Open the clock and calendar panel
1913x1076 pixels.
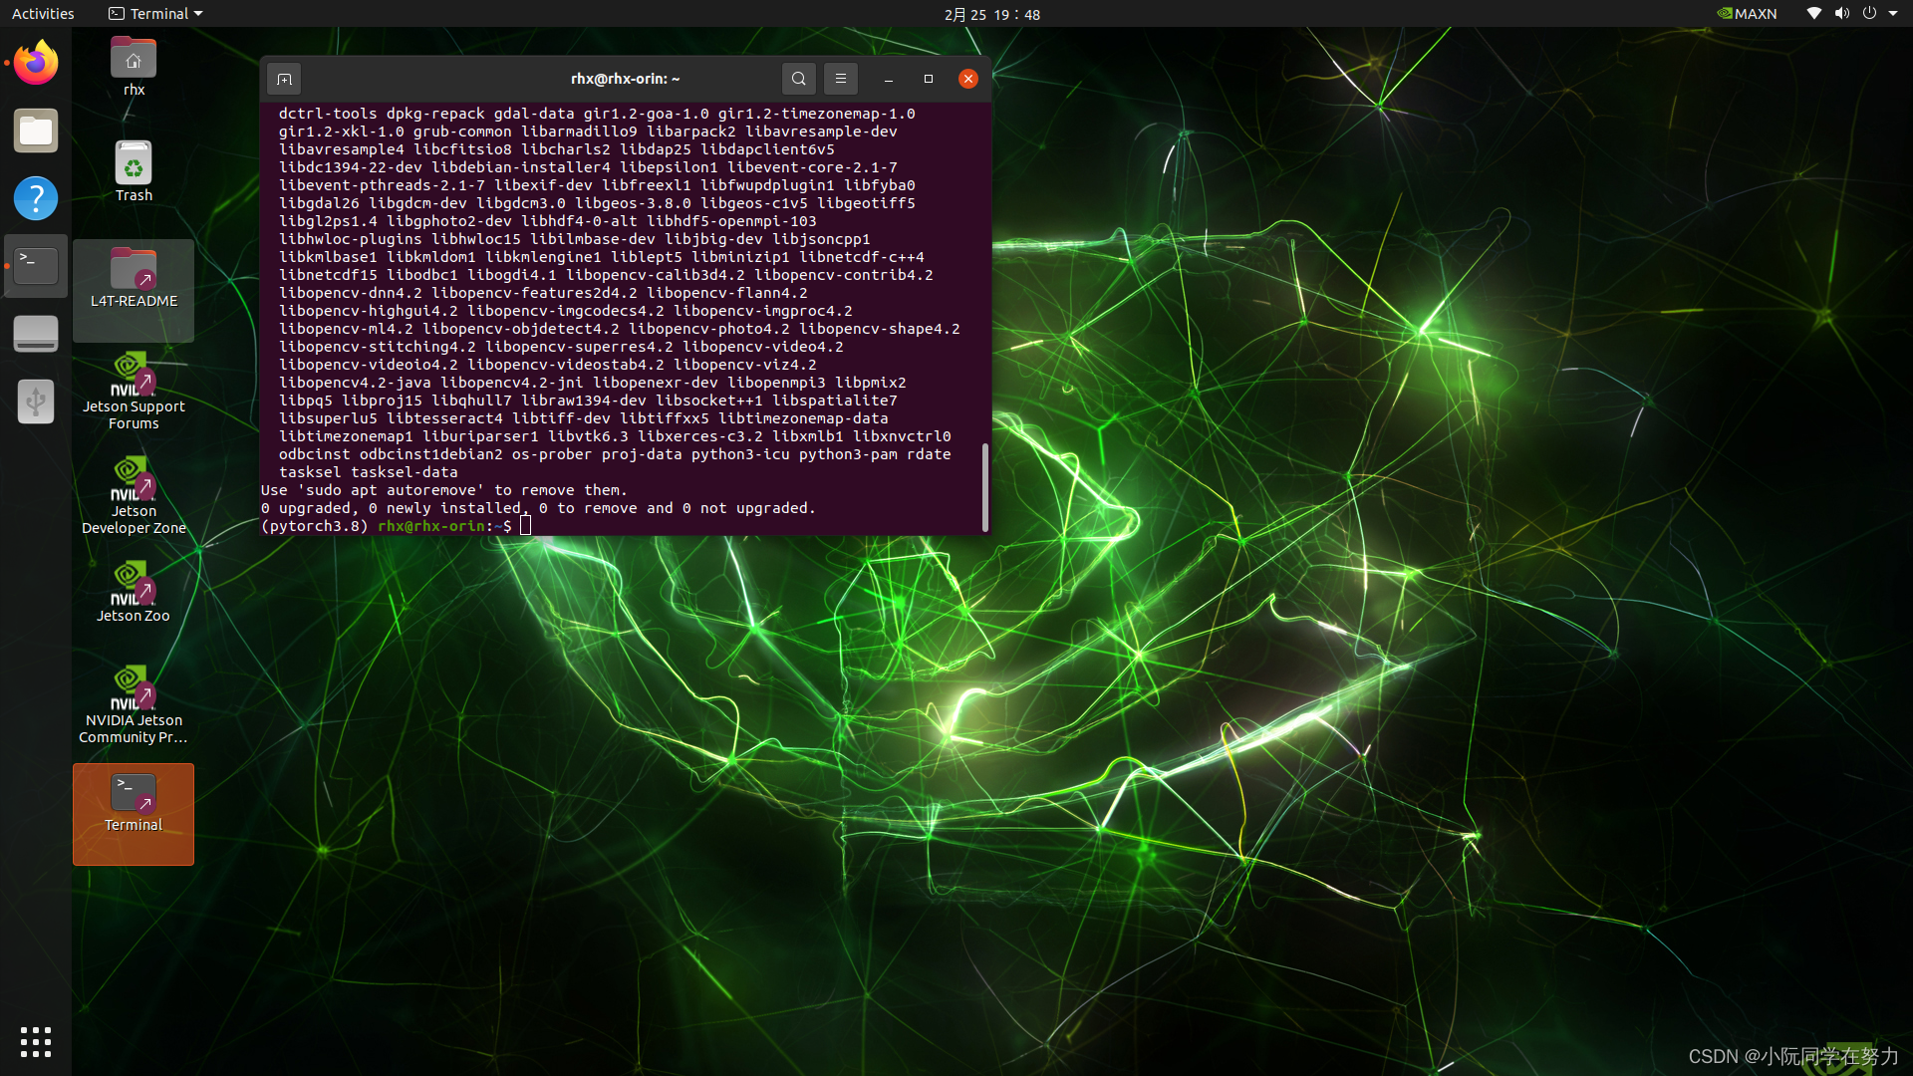(992, 14)
